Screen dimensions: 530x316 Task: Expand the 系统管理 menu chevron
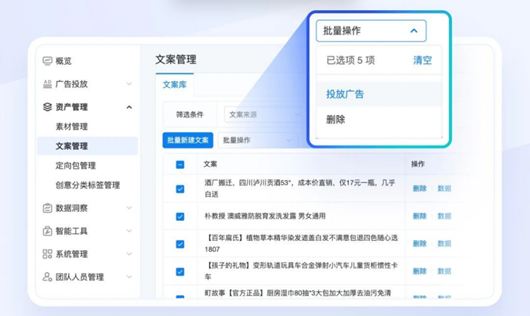[129, 254]
